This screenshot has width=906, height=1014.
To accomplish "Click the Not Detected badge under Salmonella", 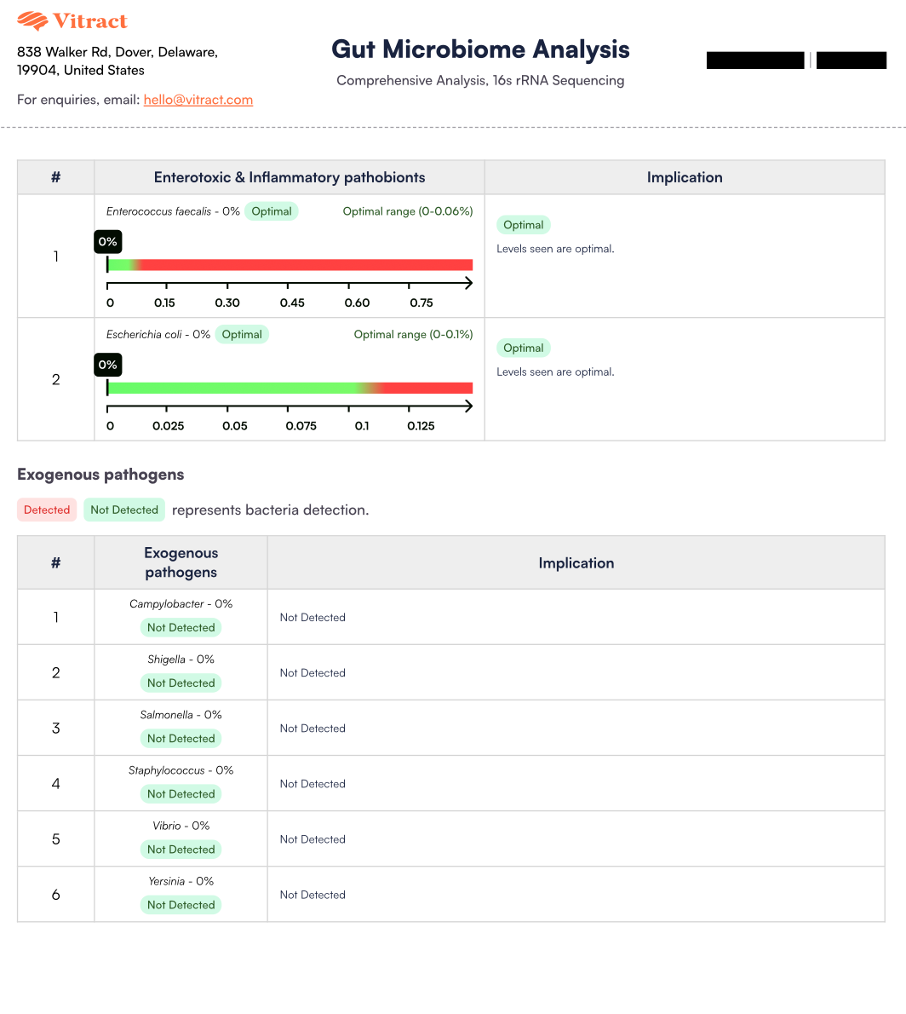I will (181, 738).
